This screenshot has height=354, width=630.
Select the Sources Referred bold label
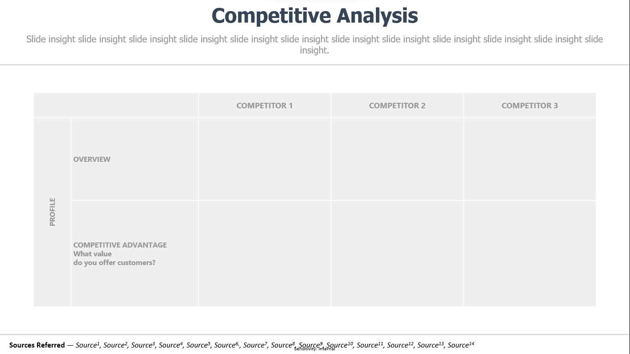tap(37, 345)
